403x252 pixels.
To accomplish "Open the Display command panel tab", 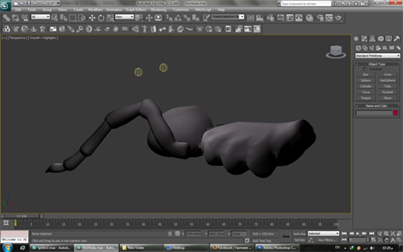I will click(388, 39).
